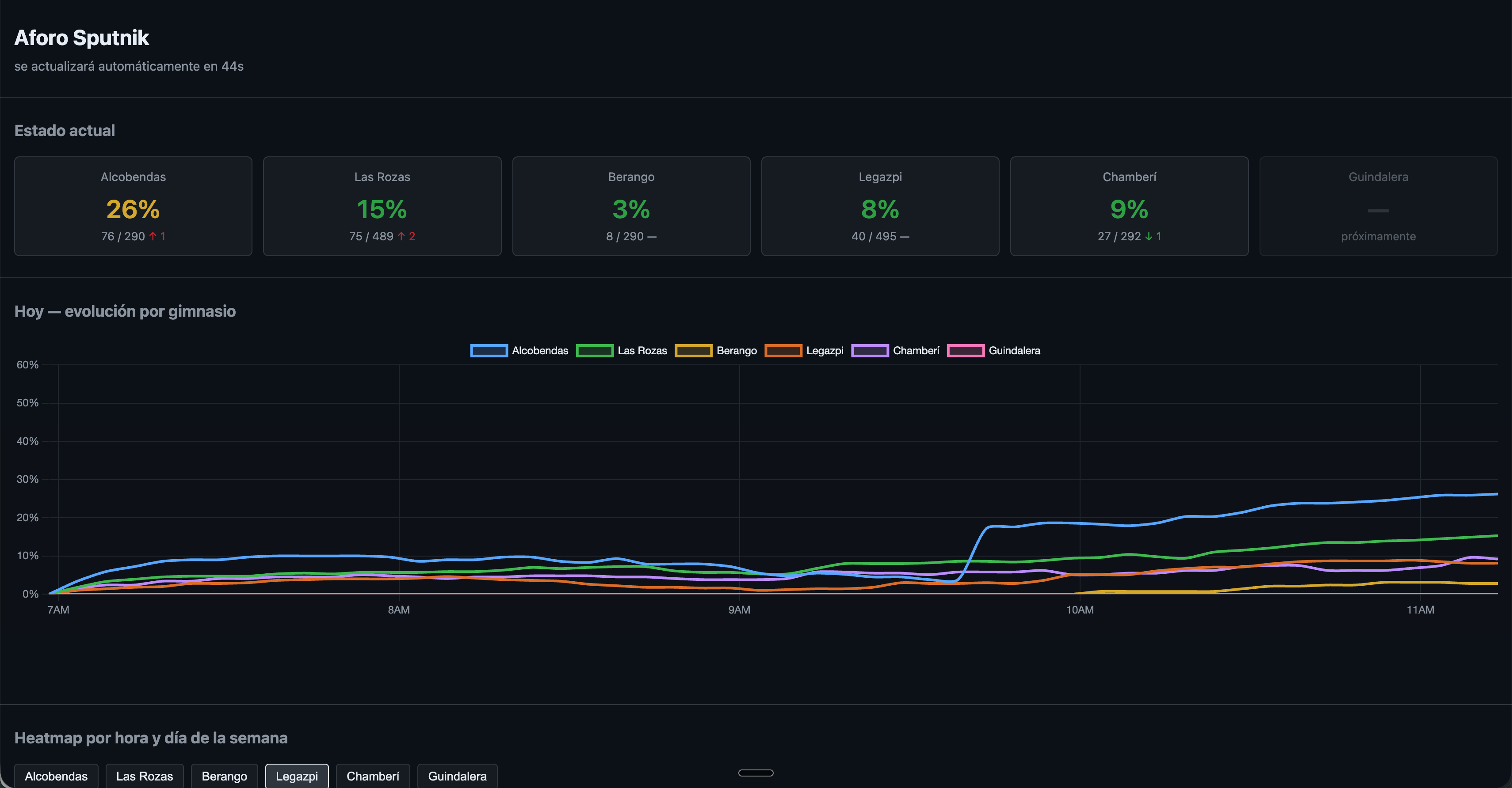Screen dimensions: 1512x788
Task: Click the 20% axis label
Action: click(27, 518)
